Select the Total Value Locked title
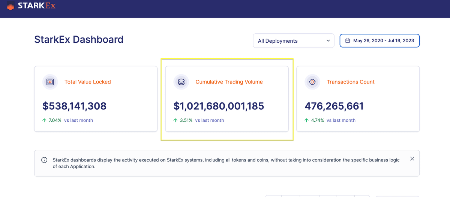 (x=87, y=82)
